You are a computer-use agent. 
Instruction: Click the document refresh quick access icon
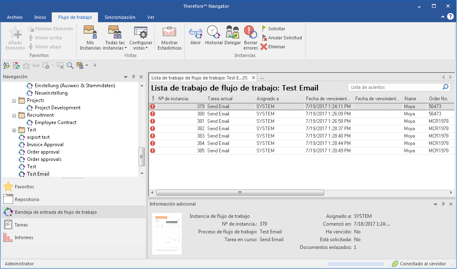[x=16, y=66]
